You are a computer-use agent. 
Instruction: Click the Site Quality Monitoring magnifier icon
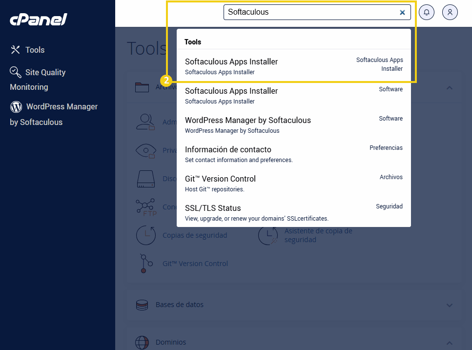[x=15, y=72]
